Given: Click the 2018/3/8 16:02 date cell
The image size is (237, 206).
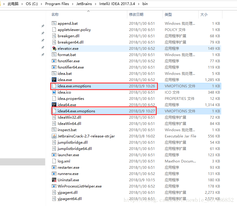Looking at the screenshot, I should point(142,136).
